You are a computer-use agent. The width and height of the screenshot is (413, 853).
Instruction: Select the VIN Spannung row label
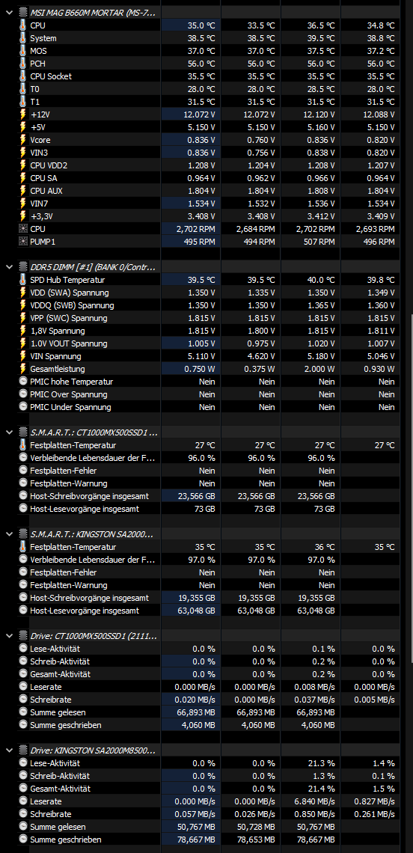pos(55,356)
